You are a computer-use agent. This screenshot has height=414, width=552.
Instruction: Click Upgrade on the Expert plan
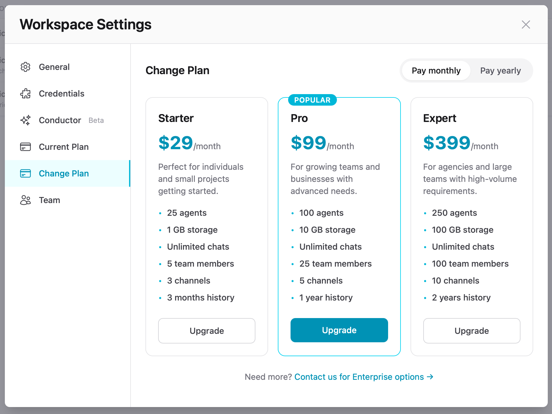click(471, 331)
